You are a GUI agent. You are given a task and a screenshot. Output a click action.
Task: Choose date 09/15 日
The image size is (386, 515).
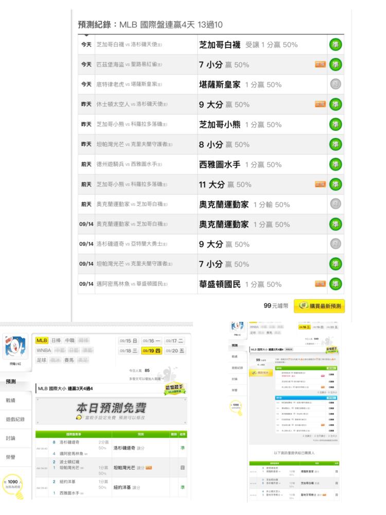click(x=128, y=341)
